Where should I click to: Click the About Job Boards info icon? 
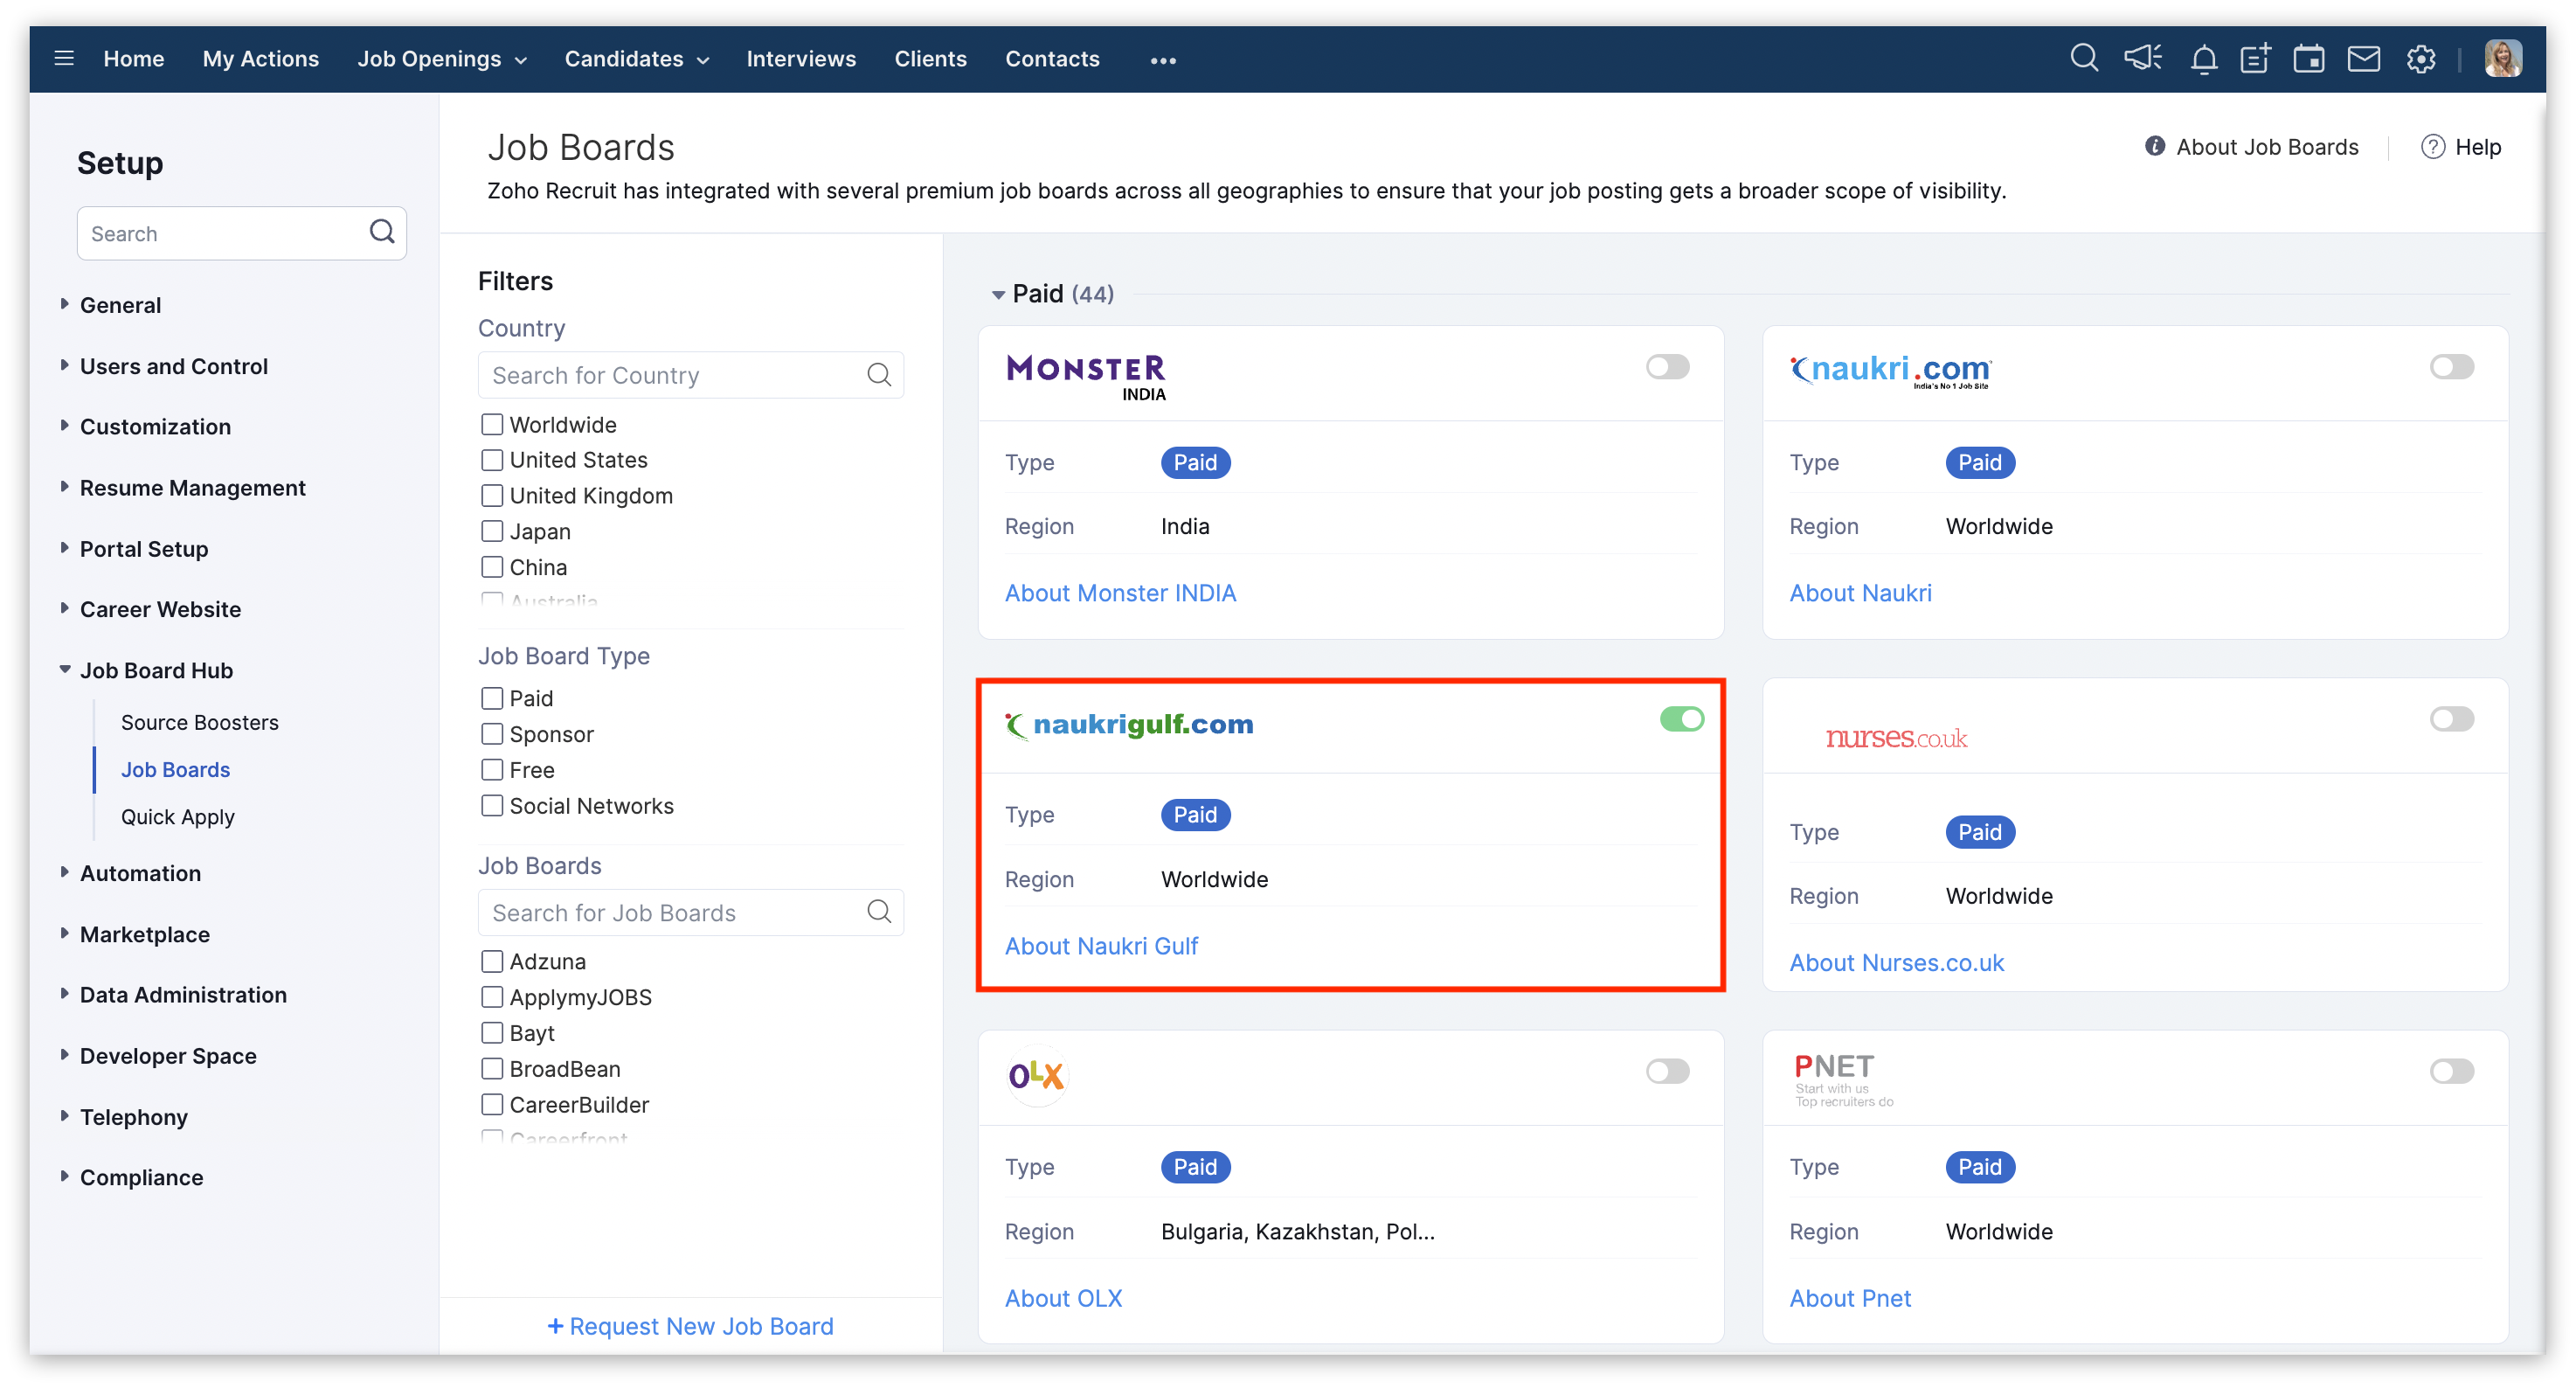click(2154, 147)
